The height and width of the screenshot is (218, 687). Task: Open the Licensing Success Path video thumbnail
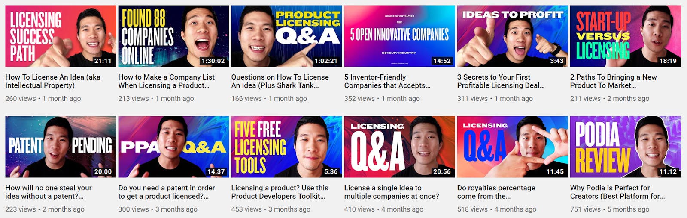coord(61,36)
